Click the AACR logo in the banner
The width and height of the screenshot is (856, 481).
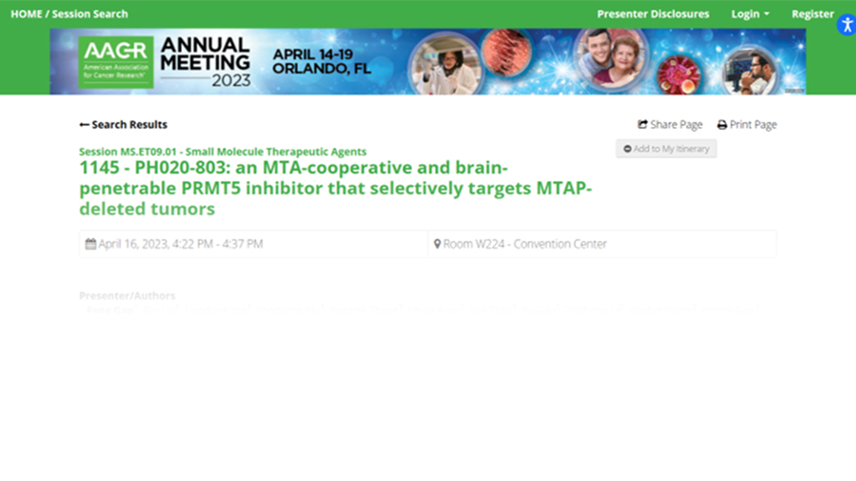pyautogui.click(x=116, y=61)
